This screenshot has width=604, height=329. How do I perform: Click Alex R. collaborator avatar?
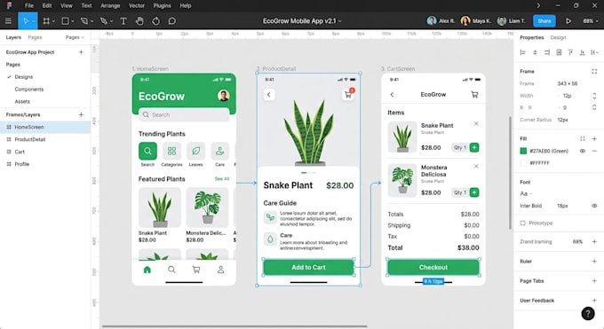(432, 20)
